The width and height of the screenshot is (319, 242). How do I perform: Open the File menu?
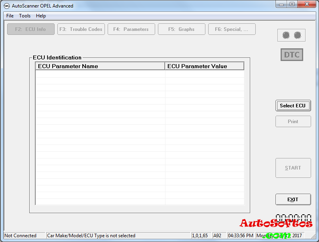click(10, 16)
